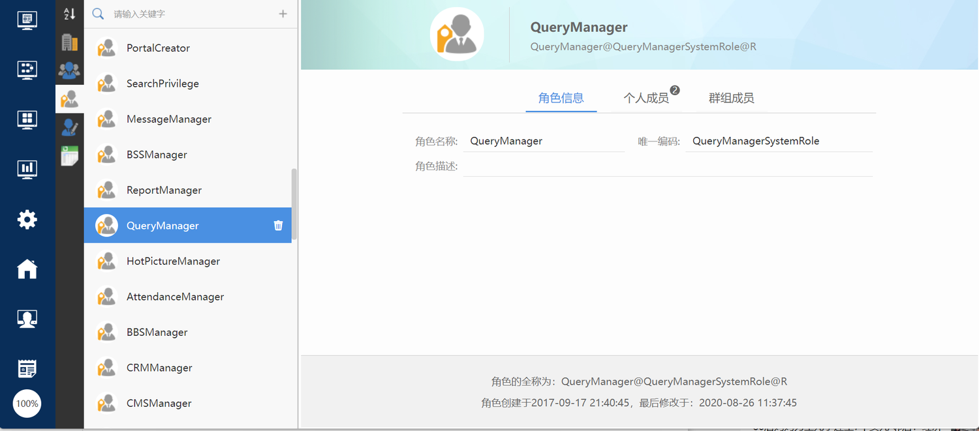979x431 pixels.
Task: Click the 角色名称 input field
Action: tap(545, 141)
